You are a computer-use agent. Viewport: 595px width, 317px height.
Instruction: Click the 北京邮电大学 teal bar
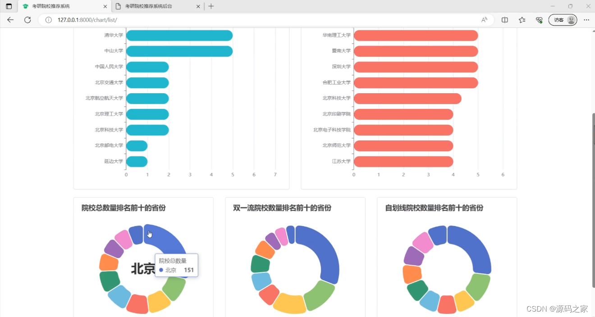coord(137,146)
